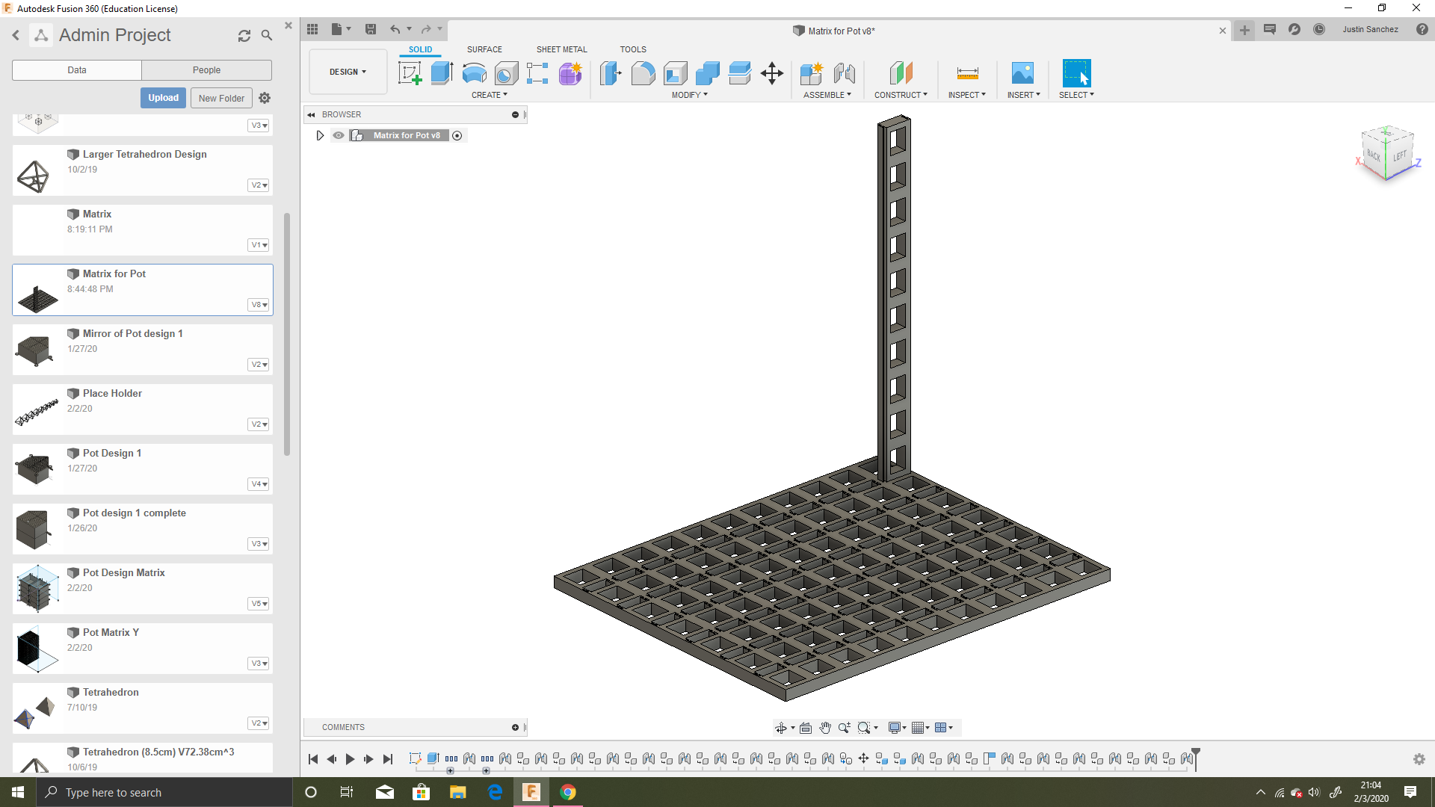Select the Revolve tool
This screenshot has width=1435, height=807.
pyautogui.click(x=474, y=73)
